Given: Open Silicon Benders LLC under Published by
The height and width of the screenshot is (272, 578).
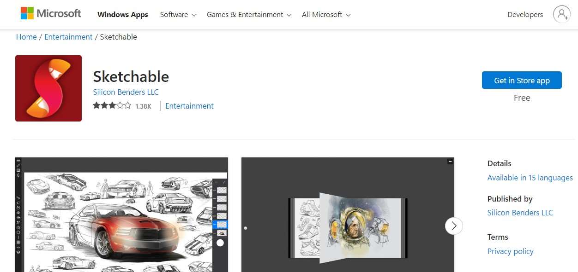Looking at the screenshot, I should point(520,213).
